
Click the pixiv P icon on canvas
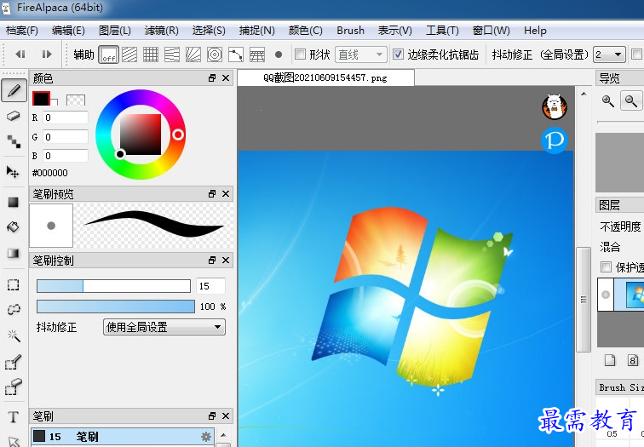(555, 140)
